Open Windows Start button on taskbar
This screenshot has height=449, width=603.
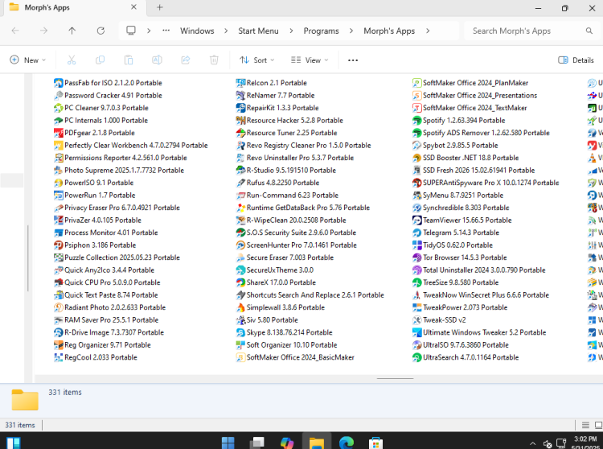click(x=228, y=443)
